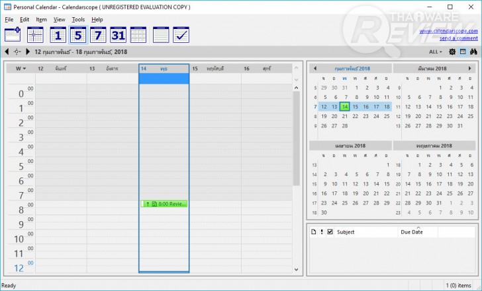Screen dimensions: 482x291
Task: Open the Item menu
Action: (41, 20)
